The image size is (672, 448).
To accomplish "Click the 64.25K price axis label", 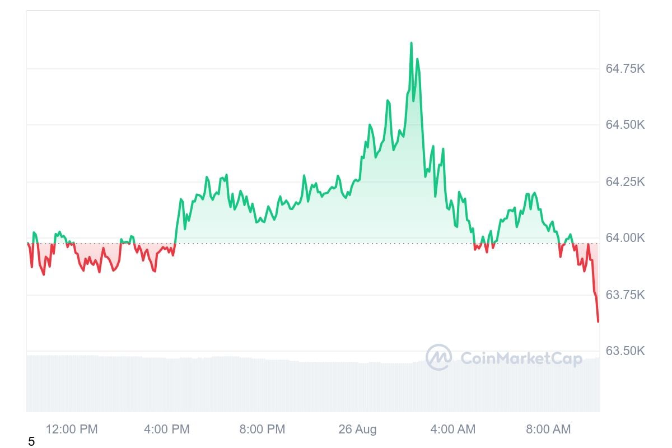I will click(625, 182).
